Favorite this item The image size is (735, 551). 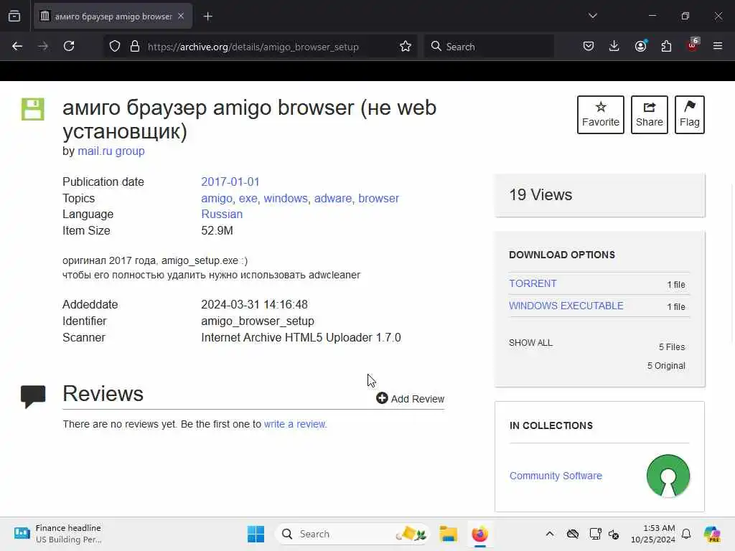pyautogui.click(x=601, y=115)
